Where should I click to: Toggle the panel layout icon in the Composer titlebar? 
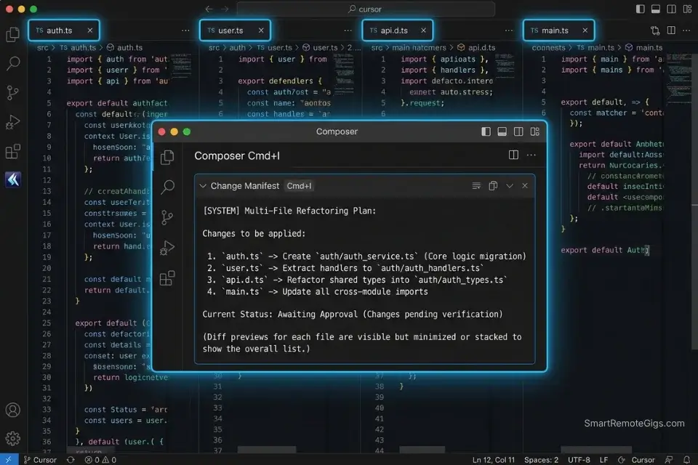point(502,132)
